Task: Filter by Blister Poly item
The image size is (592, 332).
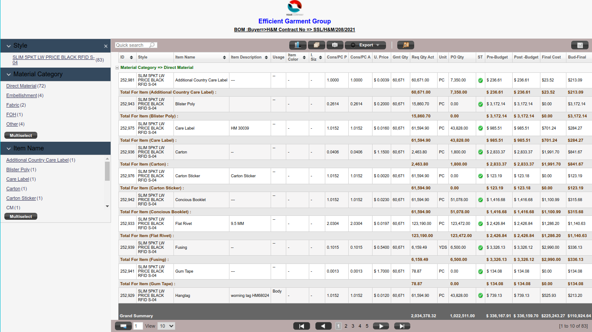Action: [x=18, y=169]
